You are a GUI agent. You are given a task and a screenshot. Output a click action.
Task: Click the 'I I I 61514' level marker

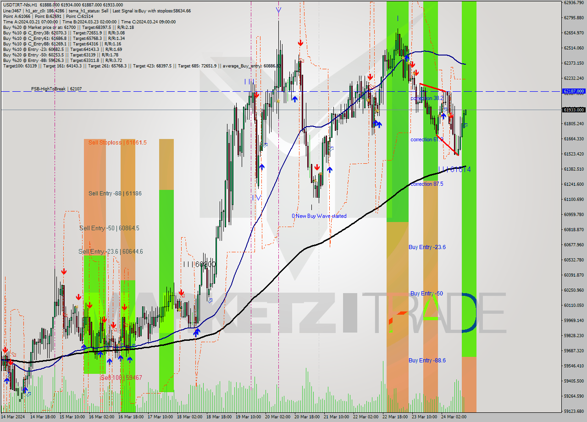point(454,169)
